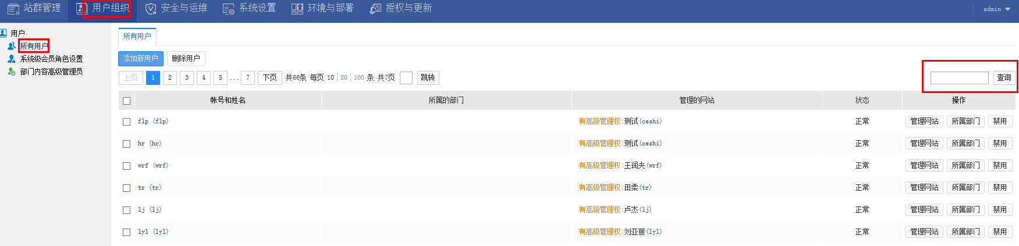Tick the checkbox for user flp
The image size is (1019, 246).
pyautogui.click(x=126, y=122)
